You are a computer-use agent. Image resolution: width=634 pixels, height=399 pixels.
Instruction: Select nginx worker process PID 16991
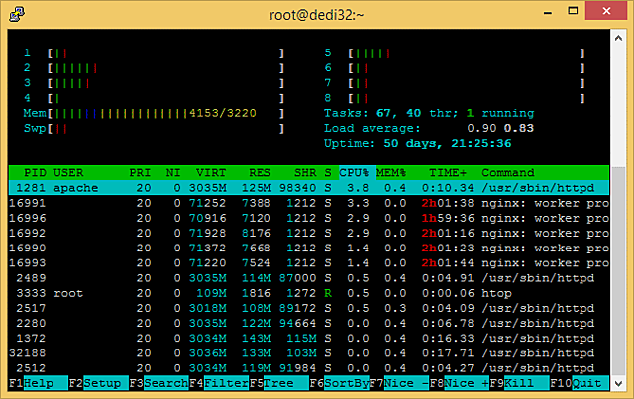(x=309, y=203)
